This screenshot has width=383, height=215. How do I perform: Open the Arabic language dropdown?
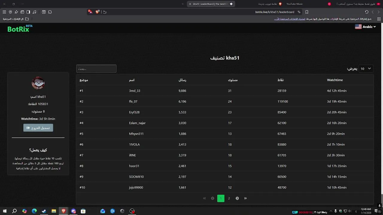[365, 27]
